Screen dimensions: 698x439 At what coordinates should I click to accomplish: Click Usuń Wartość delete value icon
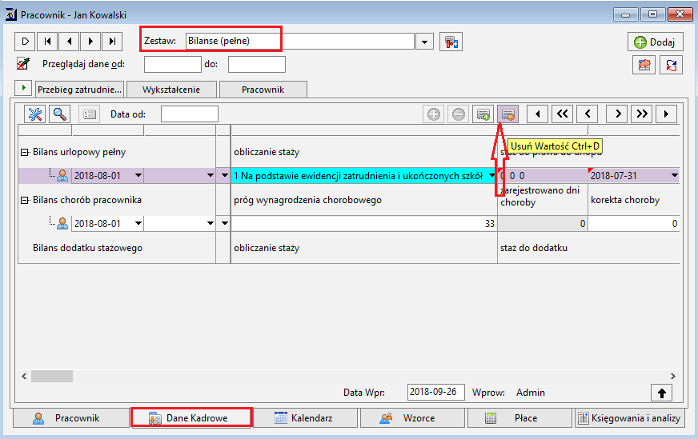[508, 114]
